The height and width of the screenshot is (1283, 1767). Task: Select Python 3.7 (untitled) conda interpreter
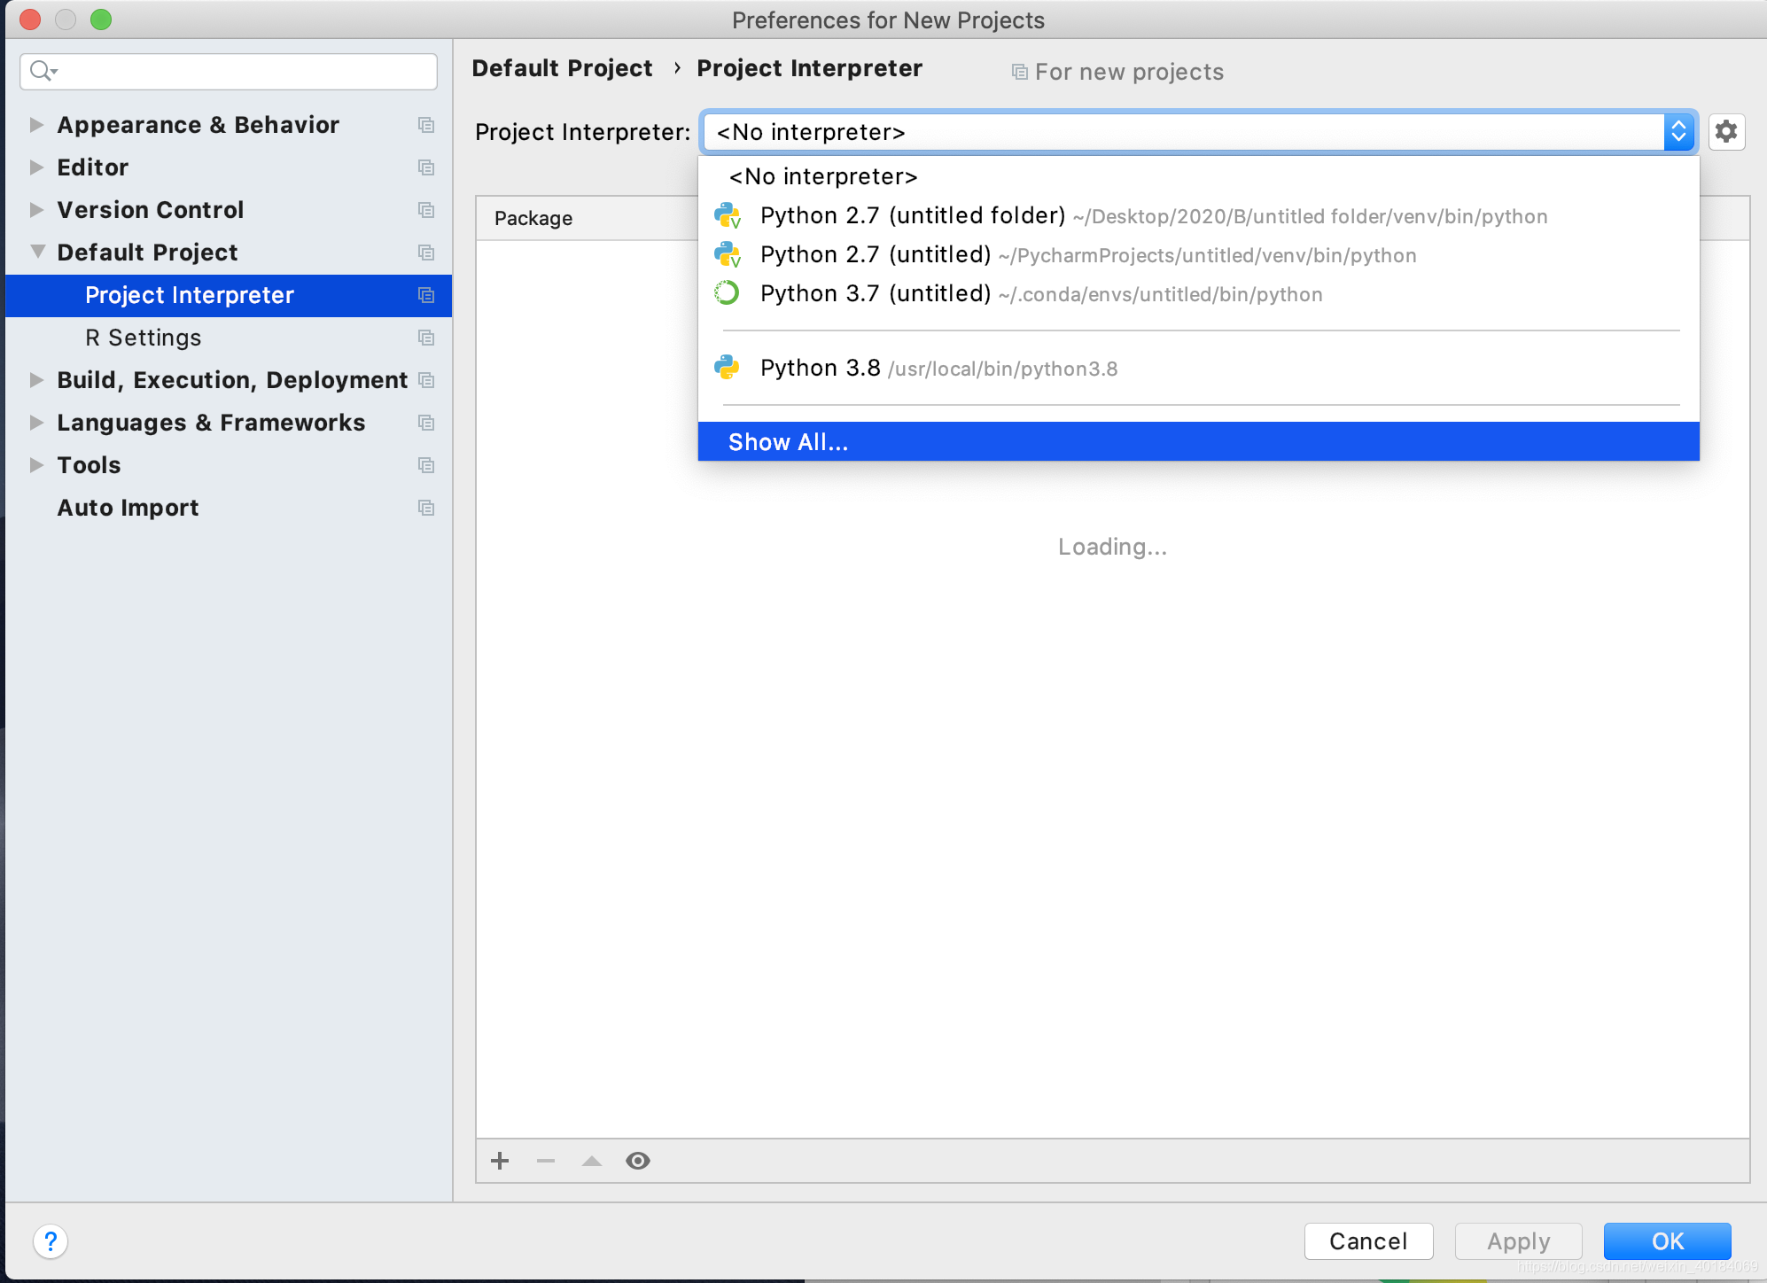point(1199,293)
